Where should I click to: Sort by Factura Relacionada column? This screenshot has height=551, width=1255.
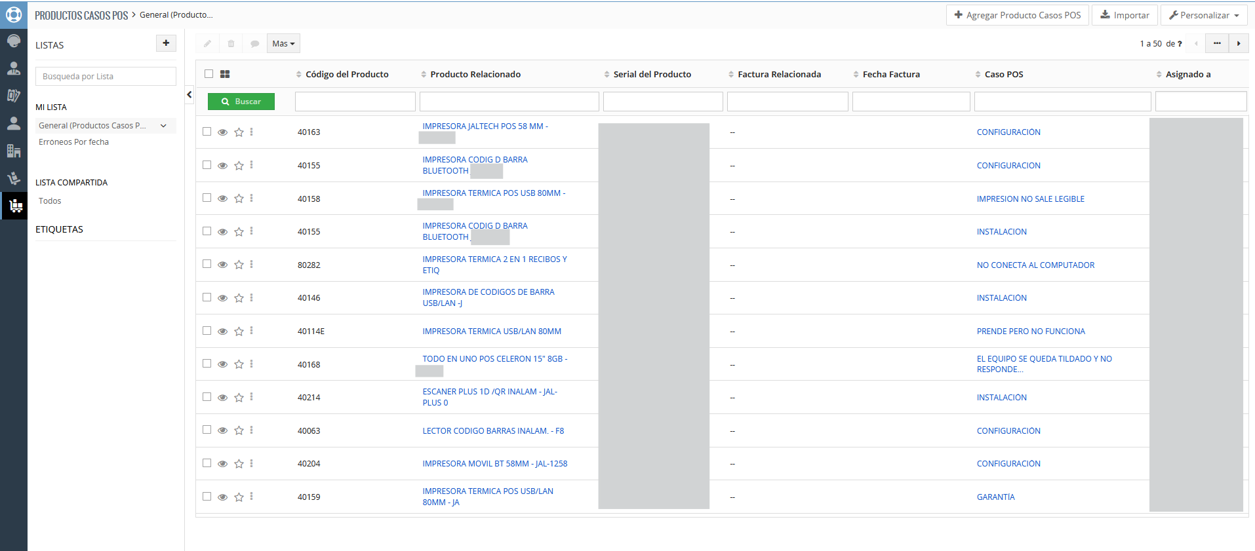pos(779,74)
